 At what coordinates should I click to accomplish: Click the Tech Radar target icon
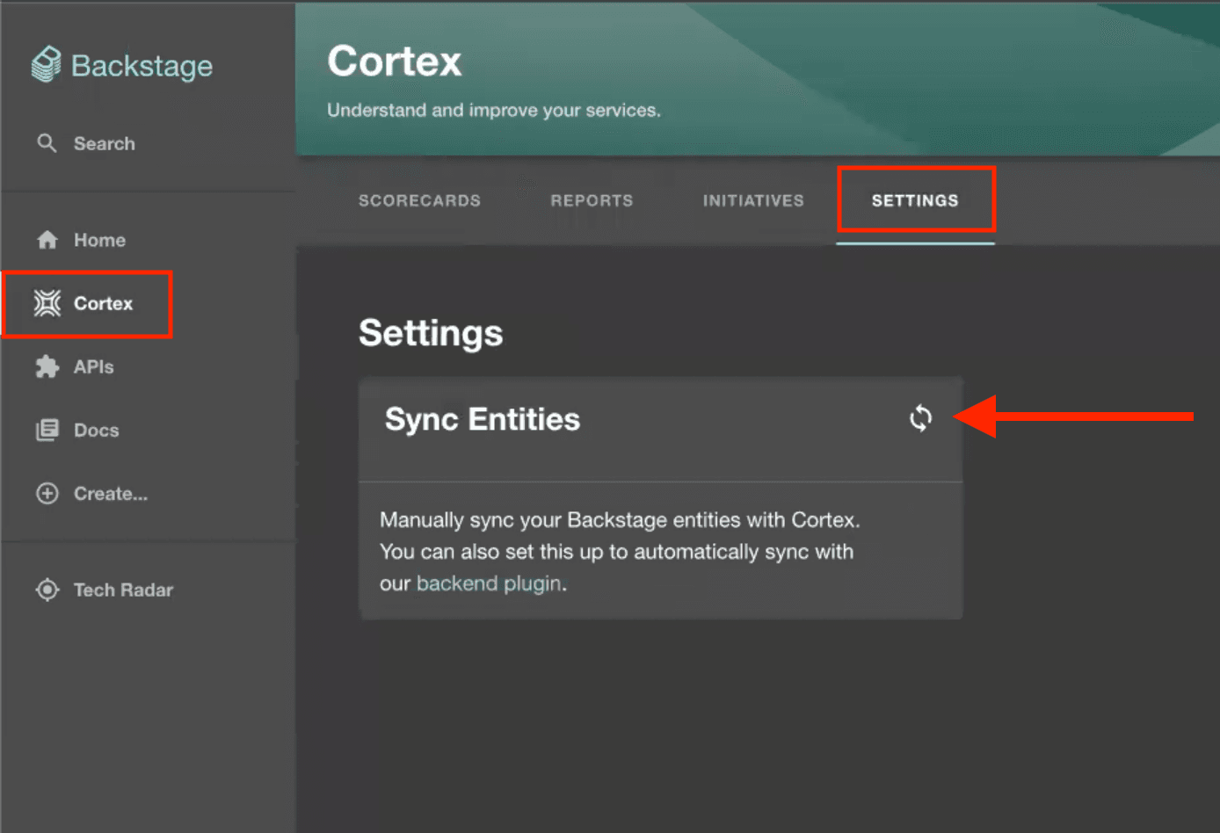pyautogui.click(x=47, y=590)
